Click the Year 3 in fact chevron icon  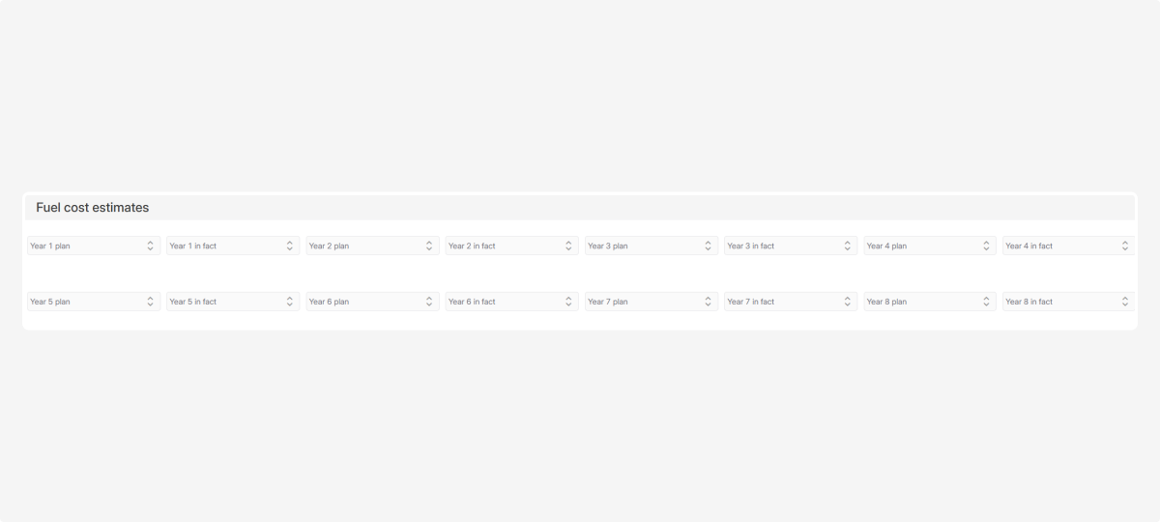848,246
